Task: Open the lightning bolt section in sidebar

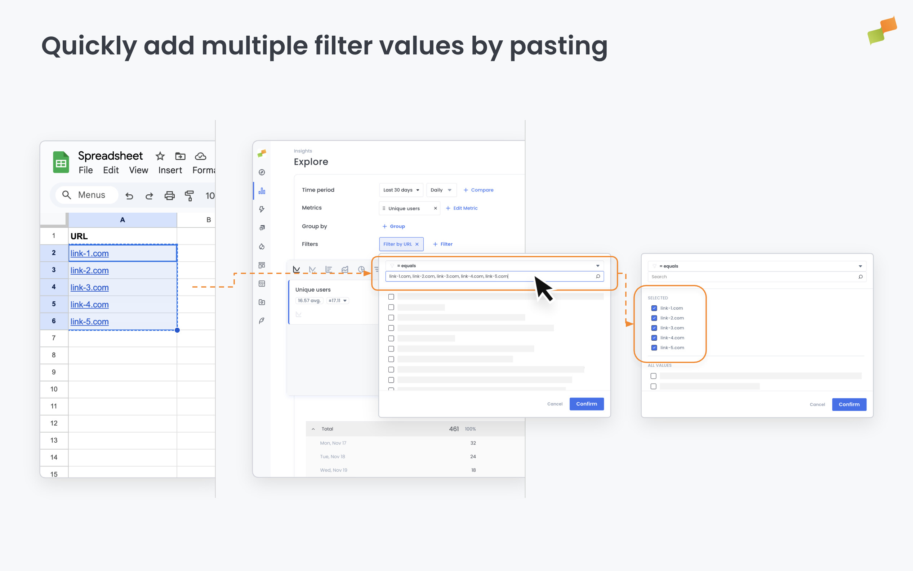Action: click(262, 209)
